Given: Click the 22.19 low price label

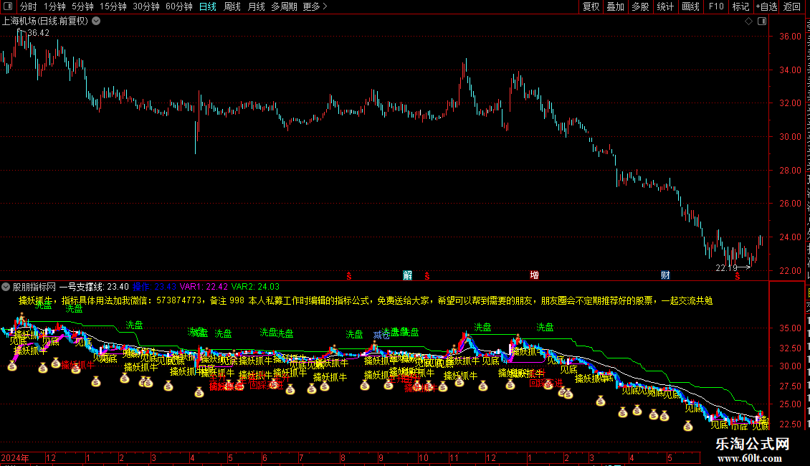Looking at the screenshot, I should pyautogui.click(x=726, y=268).
